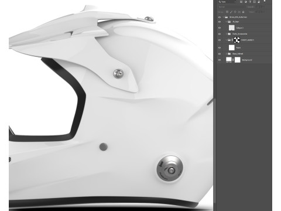Click the PAINT_HERE group folder icon
The height and width of the screenshot is (211, 281).
tap(229, 40)
